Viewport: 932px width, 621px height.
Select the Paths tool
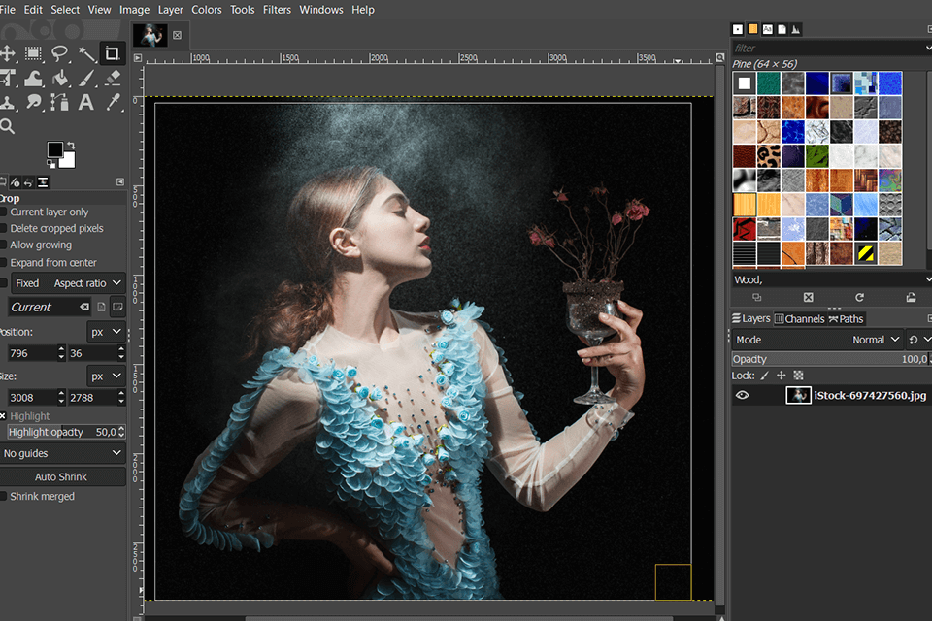[x=59, y=102]
